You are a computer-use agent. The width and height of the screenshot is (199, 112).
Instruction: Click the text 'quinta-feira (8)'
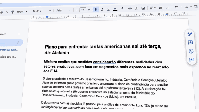coord(67,91)
